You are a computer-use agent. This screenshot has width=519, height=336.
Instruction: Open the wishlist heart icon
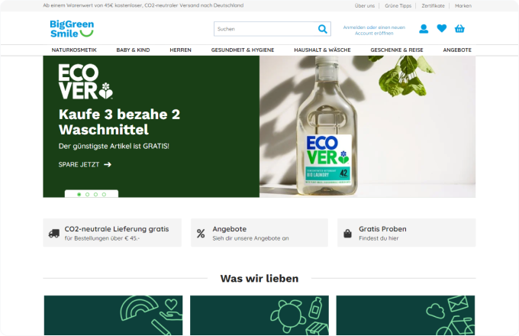[442, 28]
